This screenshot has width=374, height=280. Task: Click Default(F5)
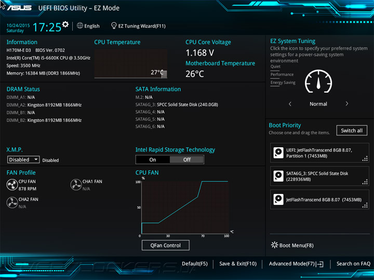(195, 264)
